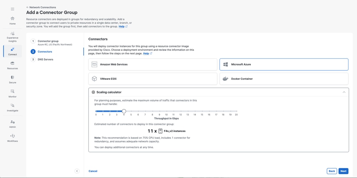This screenshot has height=178, width=357.
Task: Go to Home in sidebar
Action: 13,20
